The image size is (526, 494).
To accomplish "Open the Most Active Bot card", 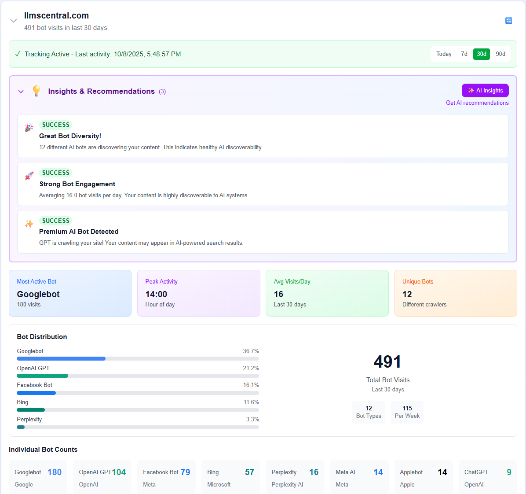I will [x=70, y=293].
